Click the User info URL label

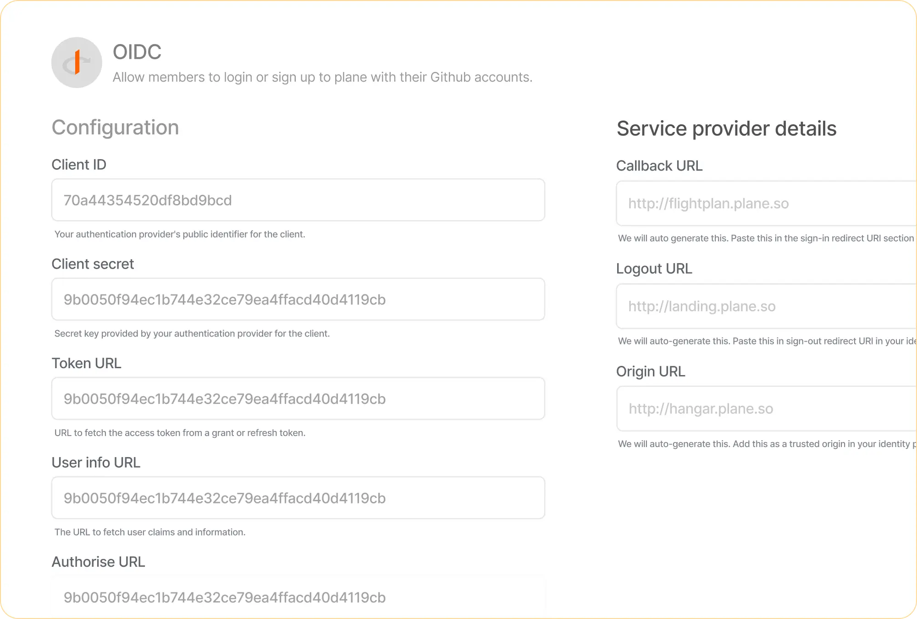click(96, 463)
